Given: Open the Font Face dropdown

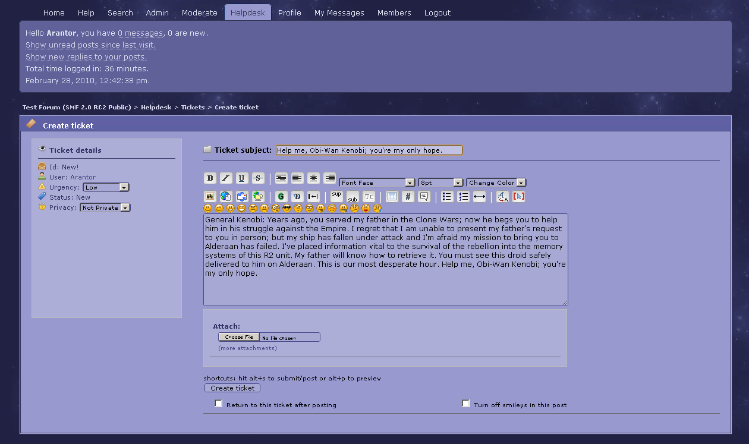Looking at the screenshot, I should click(377, 182).
